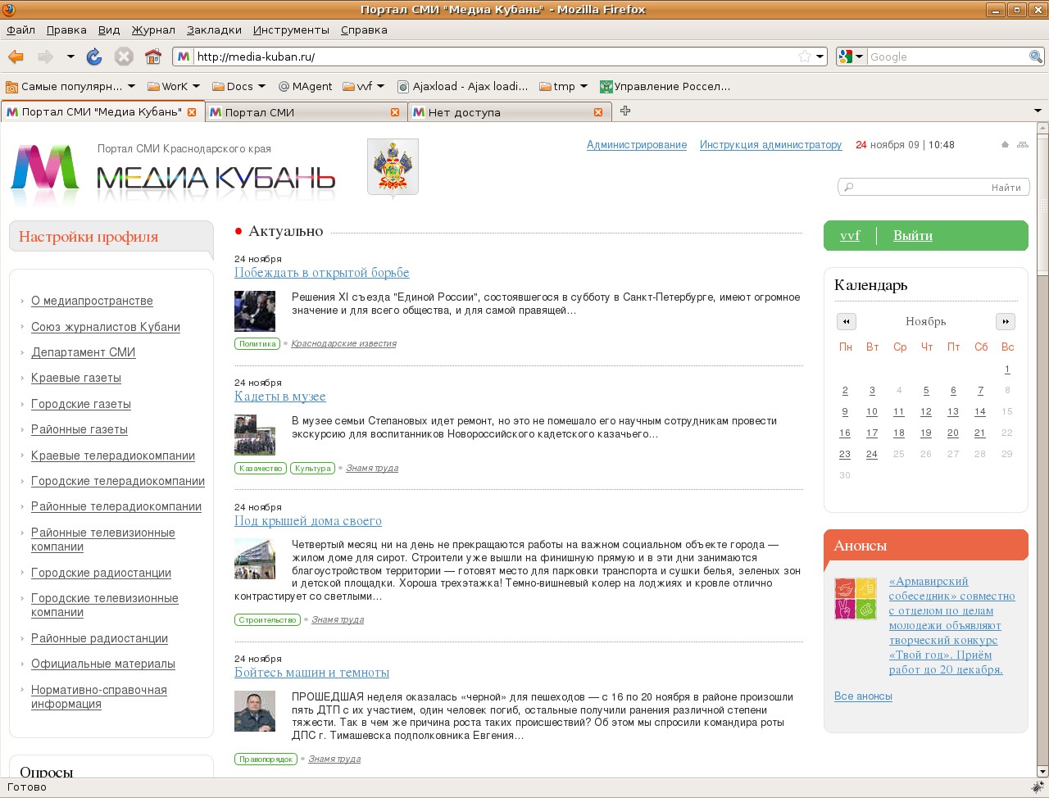
Task: Click the Найти search button
Action: (x=1006, y=188)
